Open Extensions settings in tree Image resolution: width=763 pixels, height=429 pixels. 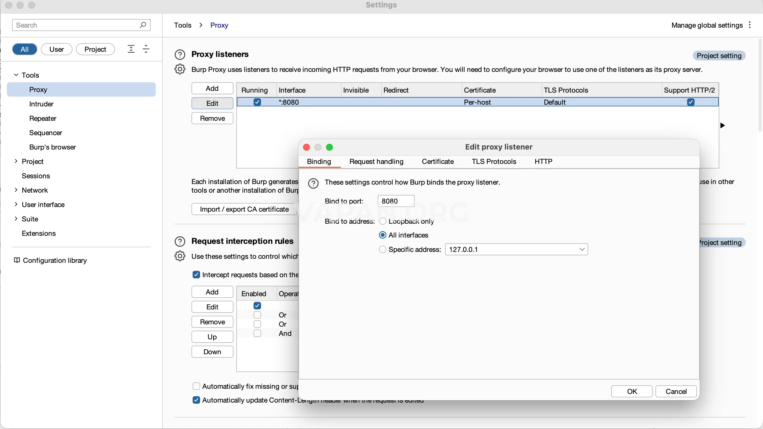[x=39, y=233]
